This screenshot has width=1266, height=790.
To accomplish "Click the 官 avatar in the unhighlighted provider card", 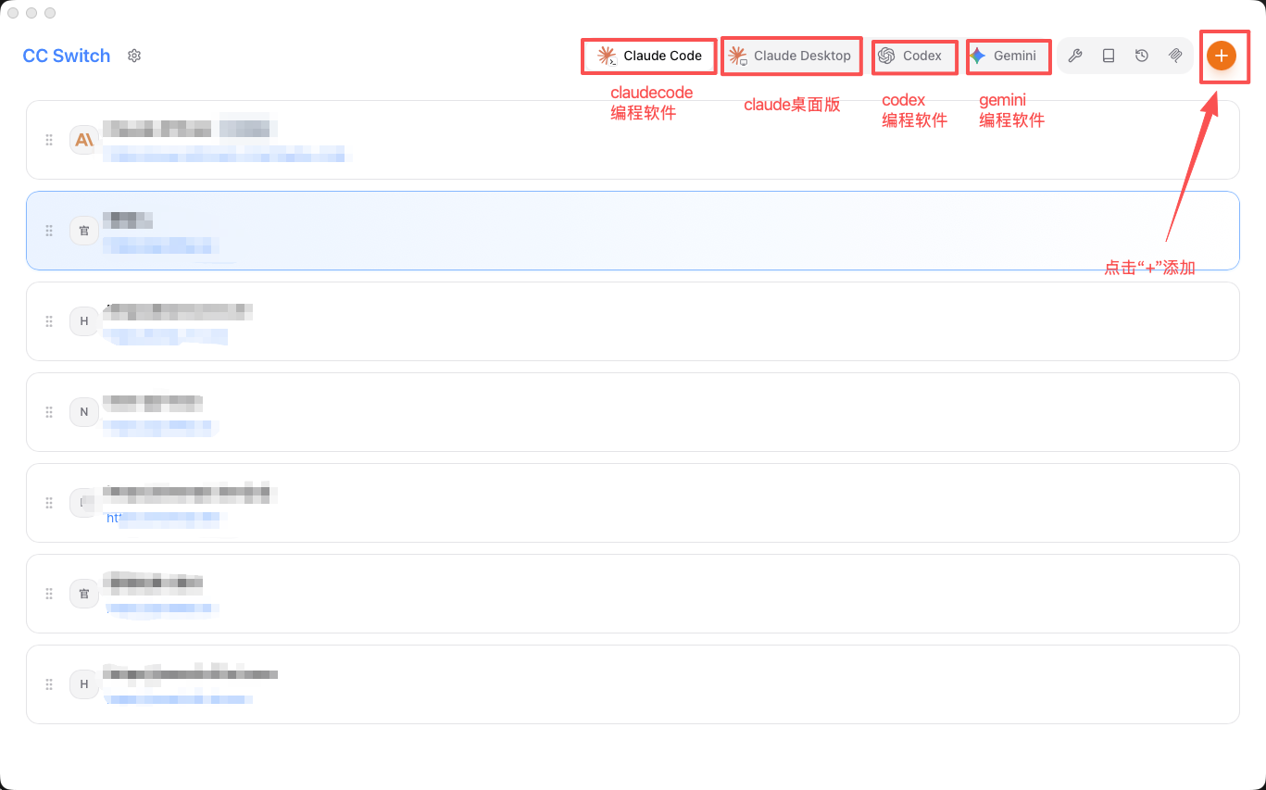I will 84,594.
